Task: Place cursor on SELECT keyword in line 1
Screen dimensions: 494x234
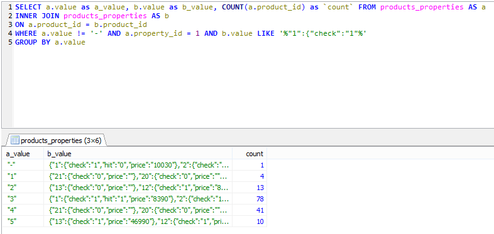Action: click(28, 7)
